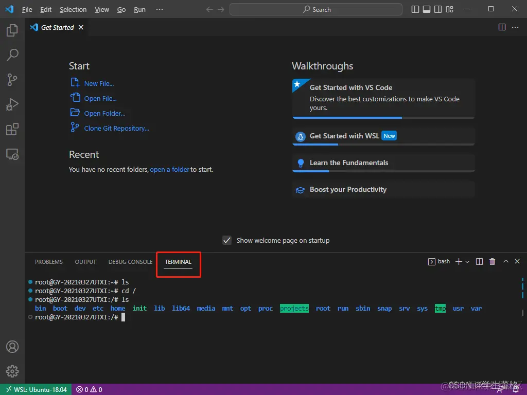Open Learn the Fundamentals walkthrough
527x395 pixels.
pos(383,163)
